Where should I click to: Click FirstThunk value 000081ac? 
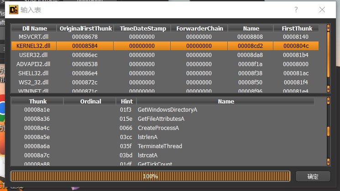[296, 73]
